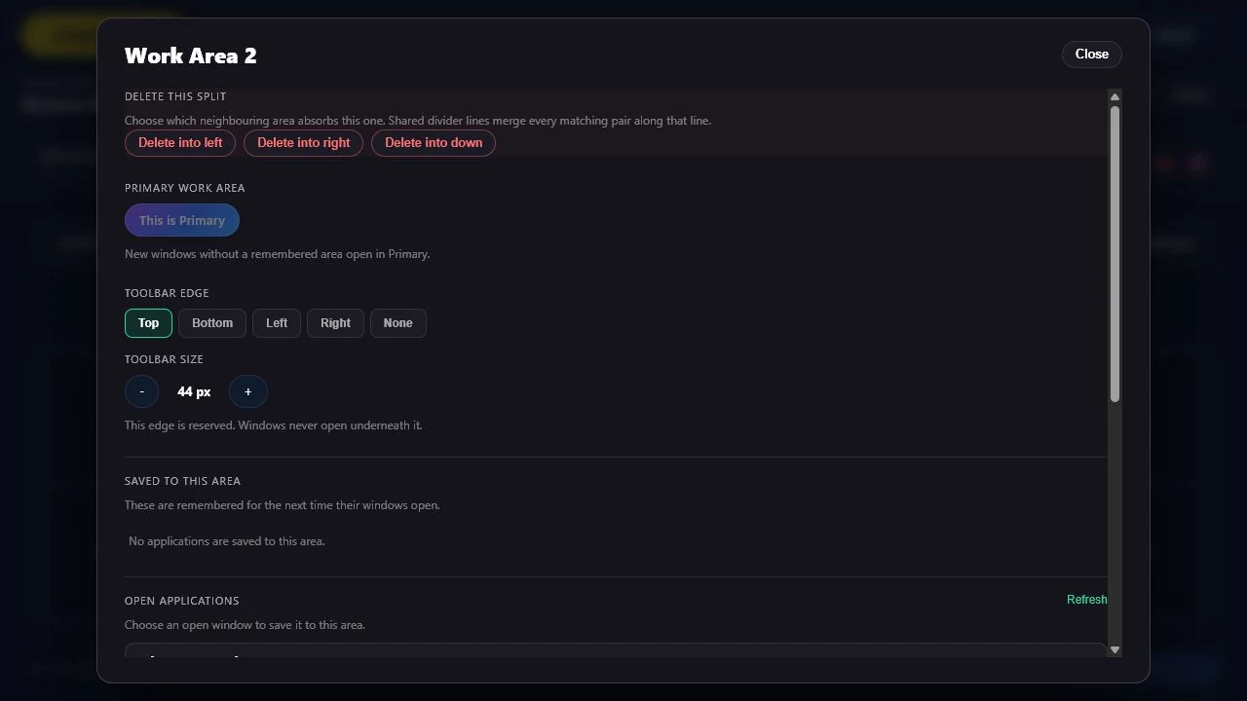The width and height of the screenshot is (1247, 701).
Task: Click 'Choose an open window to save it' text
Action: (245, 625)
